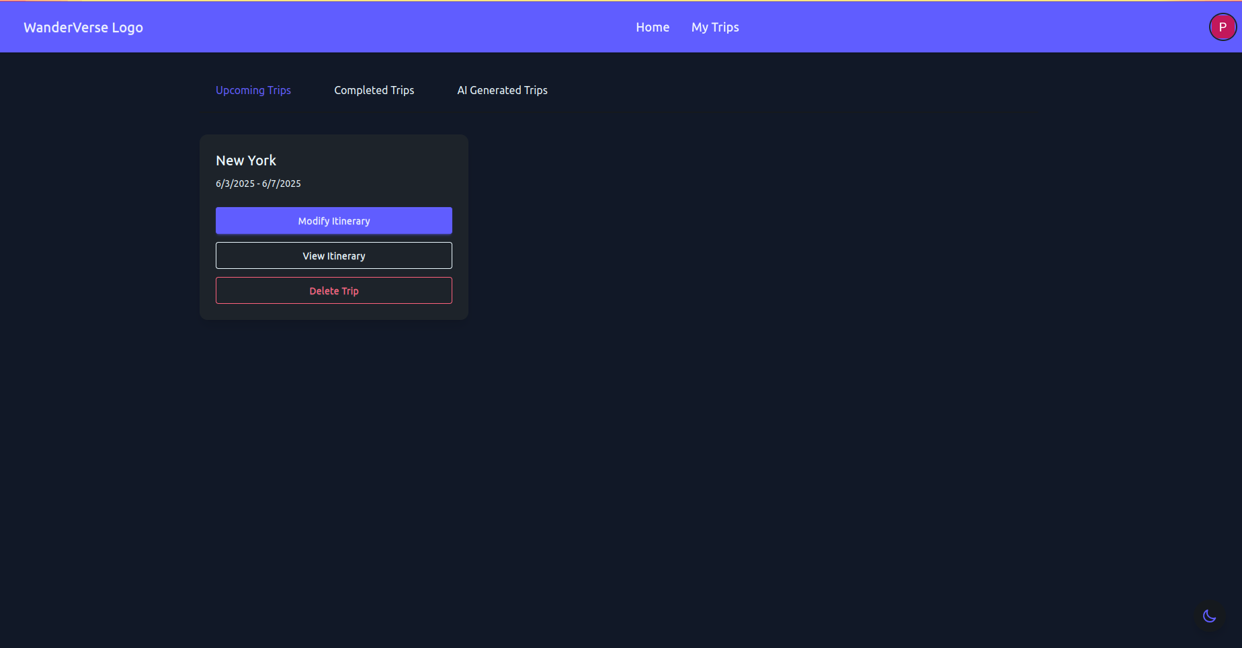
Task: Select the New York trip title
Action: (246, 161)
